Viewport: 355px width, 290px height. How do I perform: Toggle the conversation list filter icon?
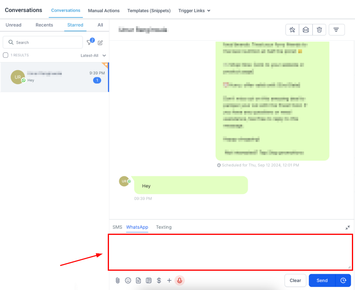click(90, 42)
